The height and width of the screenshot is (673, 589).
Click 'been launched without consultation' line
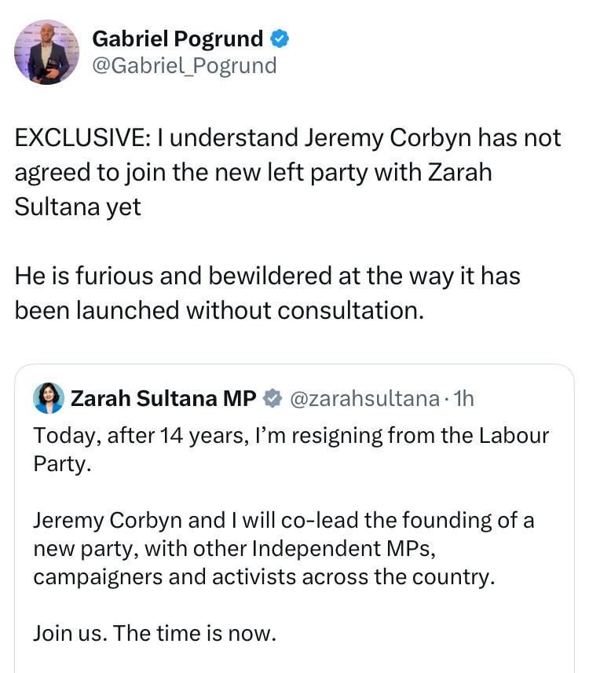point(219,310)
